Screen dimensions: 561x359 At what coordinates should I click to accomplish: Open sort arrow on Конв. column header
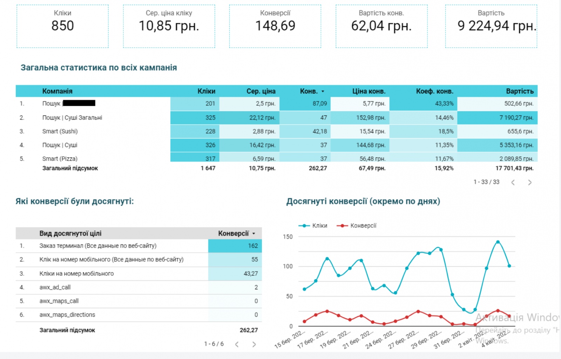point(323,91)
